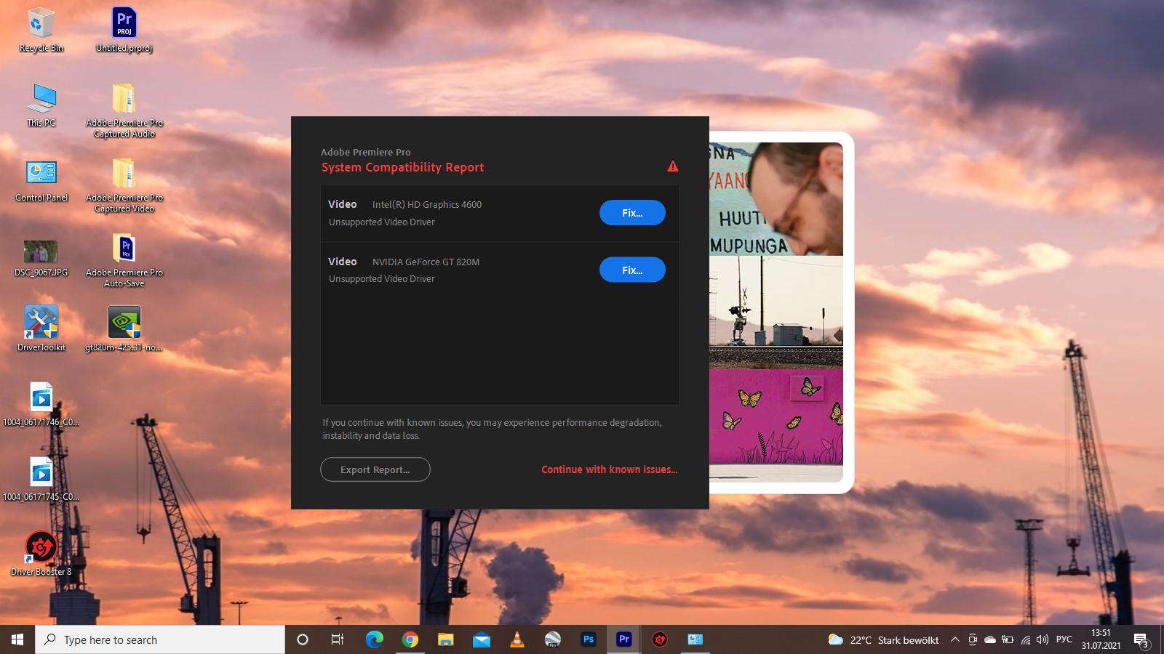Open Mail app from taskbar
The image size is (1164, 654).
[482, 639]
